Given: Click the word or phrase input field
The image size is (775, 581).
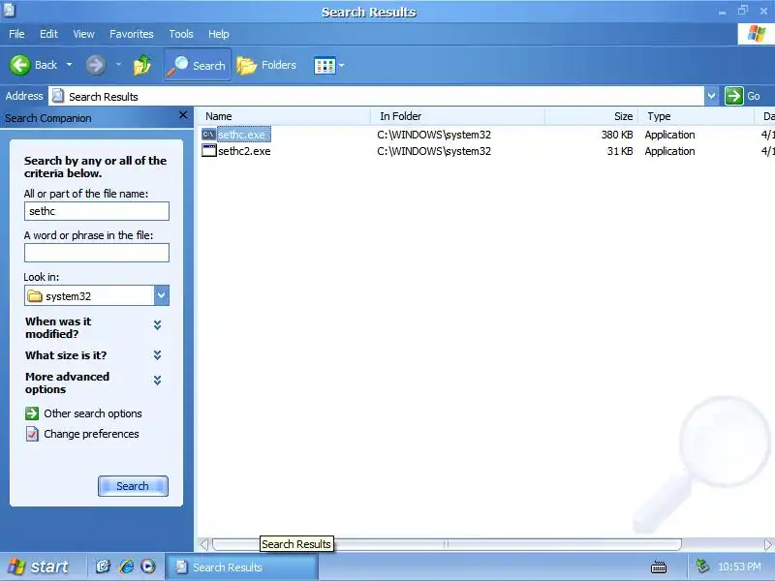Looking at the screenshot, I should point(96,253).
